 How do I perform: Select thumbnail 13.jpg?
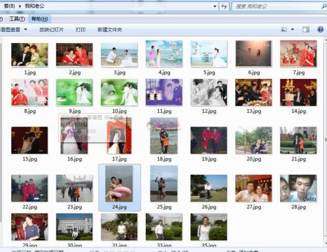click(x=254, y=93)
